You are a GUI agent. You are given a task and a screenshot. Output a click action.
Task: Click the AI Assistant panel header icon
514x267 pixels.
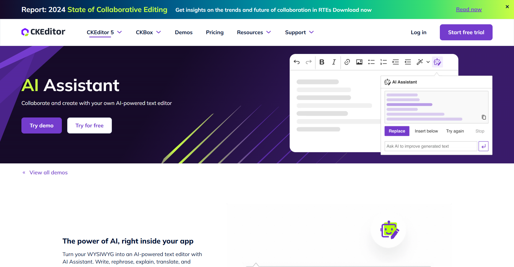tap(388, 82)
